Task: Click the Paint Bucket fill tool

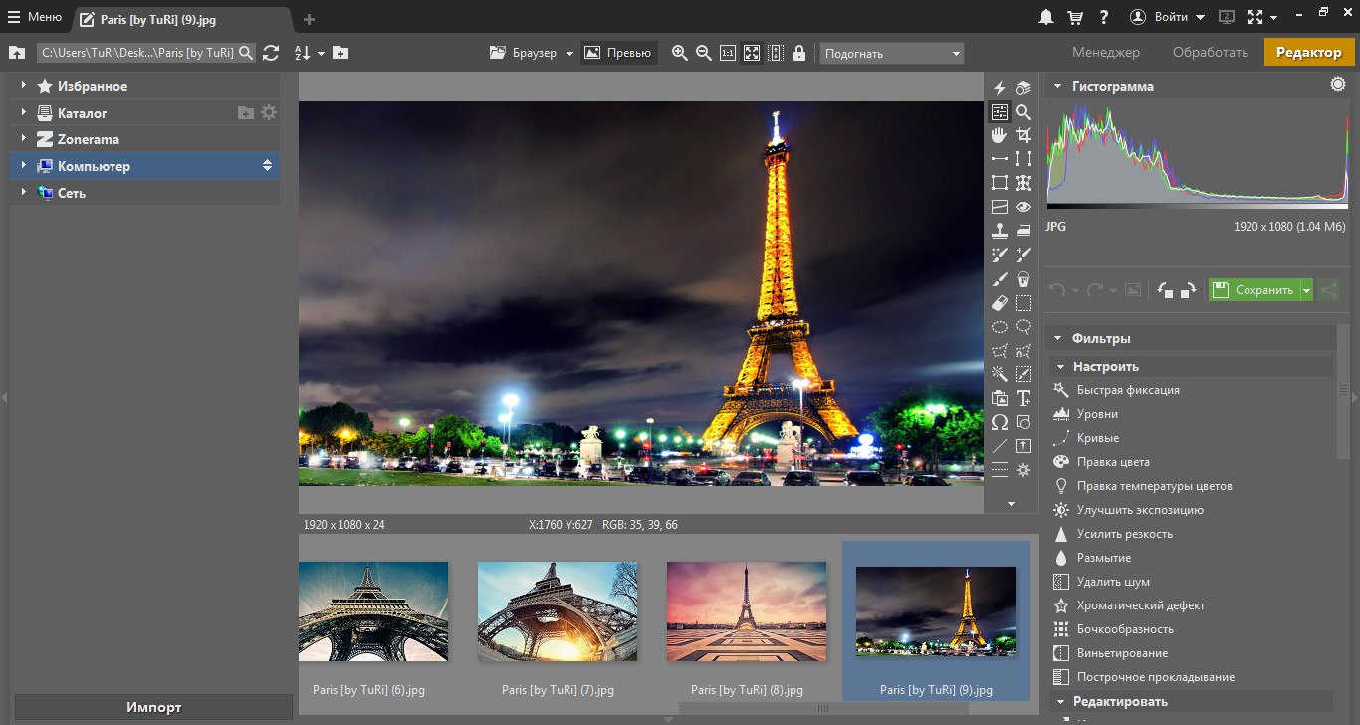Action: [1023, 279]
